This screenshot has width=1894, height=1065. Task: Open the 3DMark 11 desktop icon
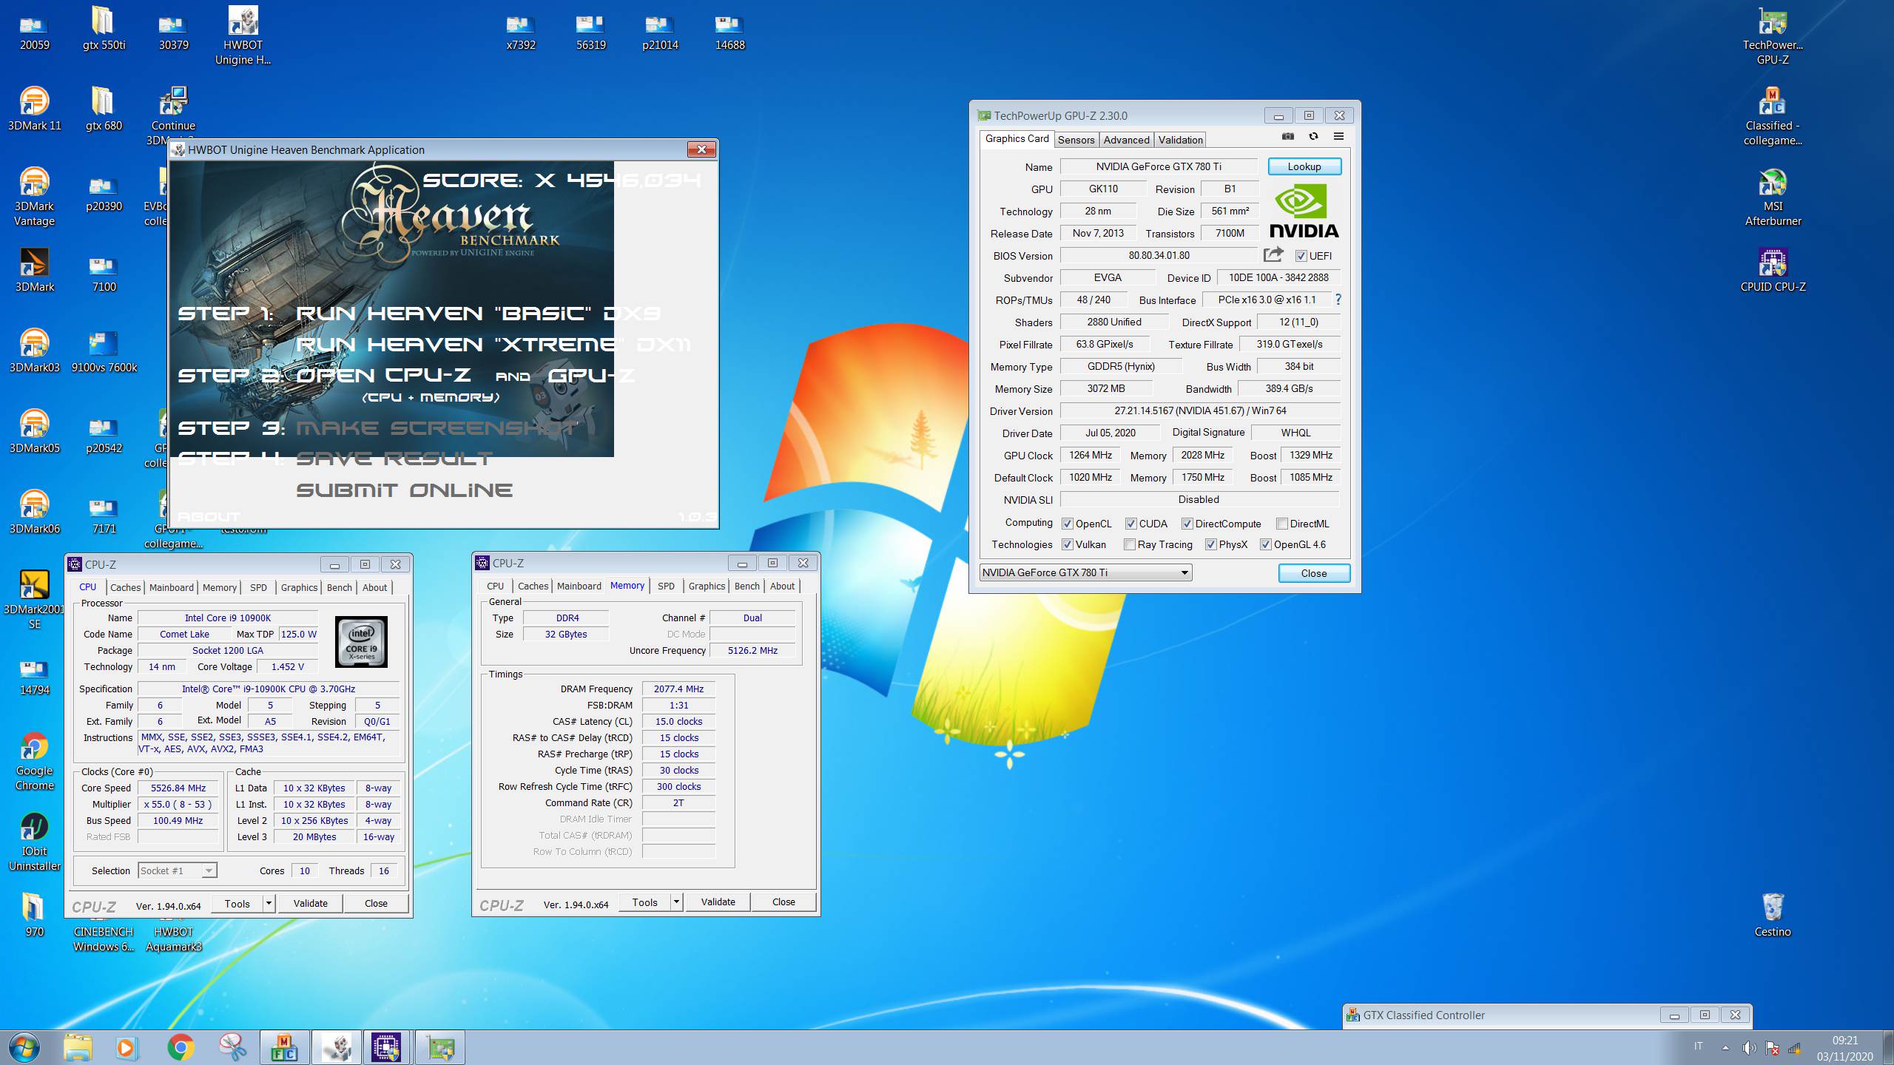34,109
